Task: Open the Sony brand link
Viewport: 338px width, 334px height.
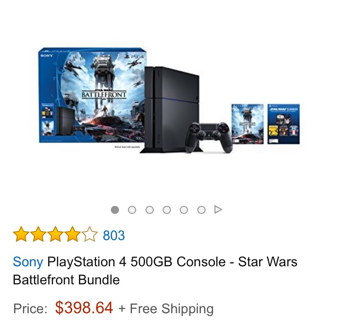Action: (28, 262)
